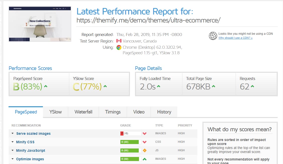
Task: Open the Waterfall tab
Action: click(83, 112)
